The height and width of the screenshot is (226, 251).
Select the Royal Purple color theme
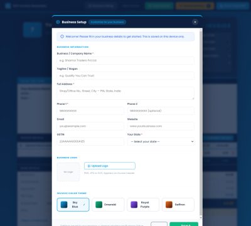143,205
